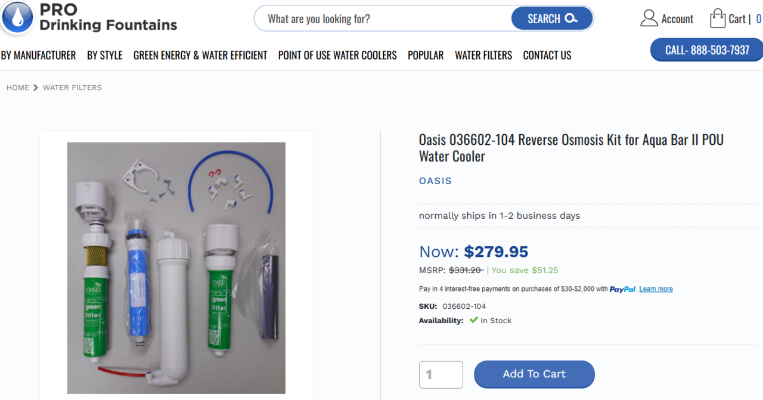Follow the PayPal Learn more link
The image size is (763, 400).
(x=656, y=289)
